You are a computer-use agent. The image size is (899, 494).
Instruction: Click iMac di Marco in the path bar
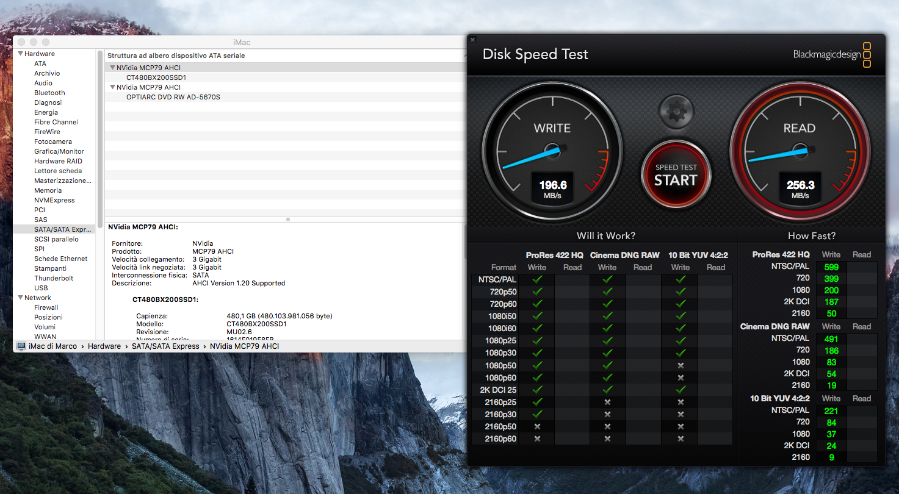click(x=52, y=346)
